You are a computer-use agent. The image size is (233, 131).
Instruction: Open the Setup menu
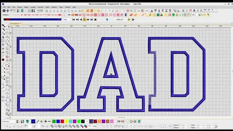[61, 7]
